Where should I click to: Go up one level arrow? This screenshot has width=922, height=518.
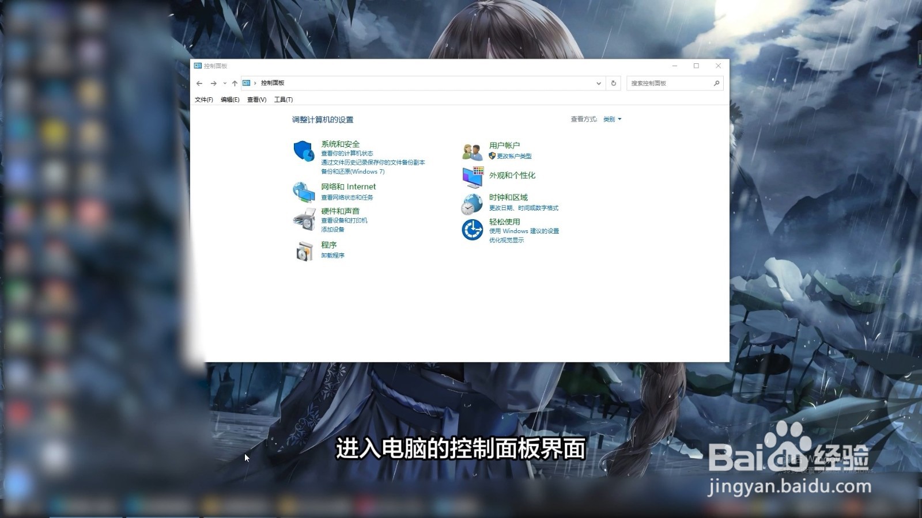pyautogui.click(x=235, y=83)
